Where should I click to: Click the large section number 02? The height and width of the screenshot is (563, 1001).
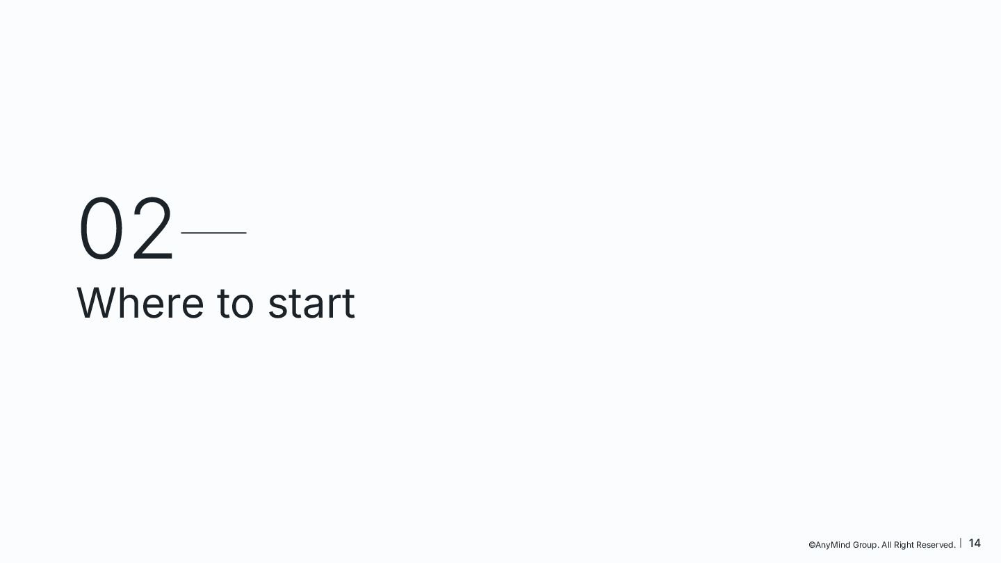coord(126,229)
